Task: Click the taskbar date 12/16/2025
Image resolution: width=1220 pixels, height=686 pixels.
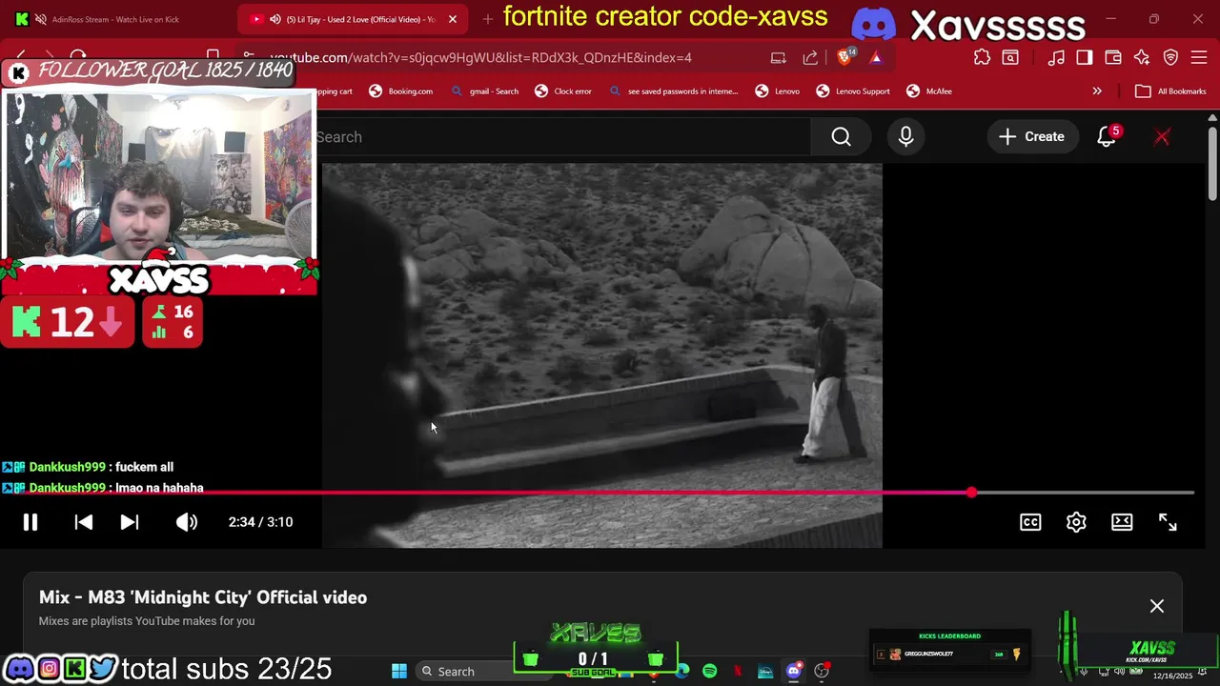Action: (x=1172, y=676)
